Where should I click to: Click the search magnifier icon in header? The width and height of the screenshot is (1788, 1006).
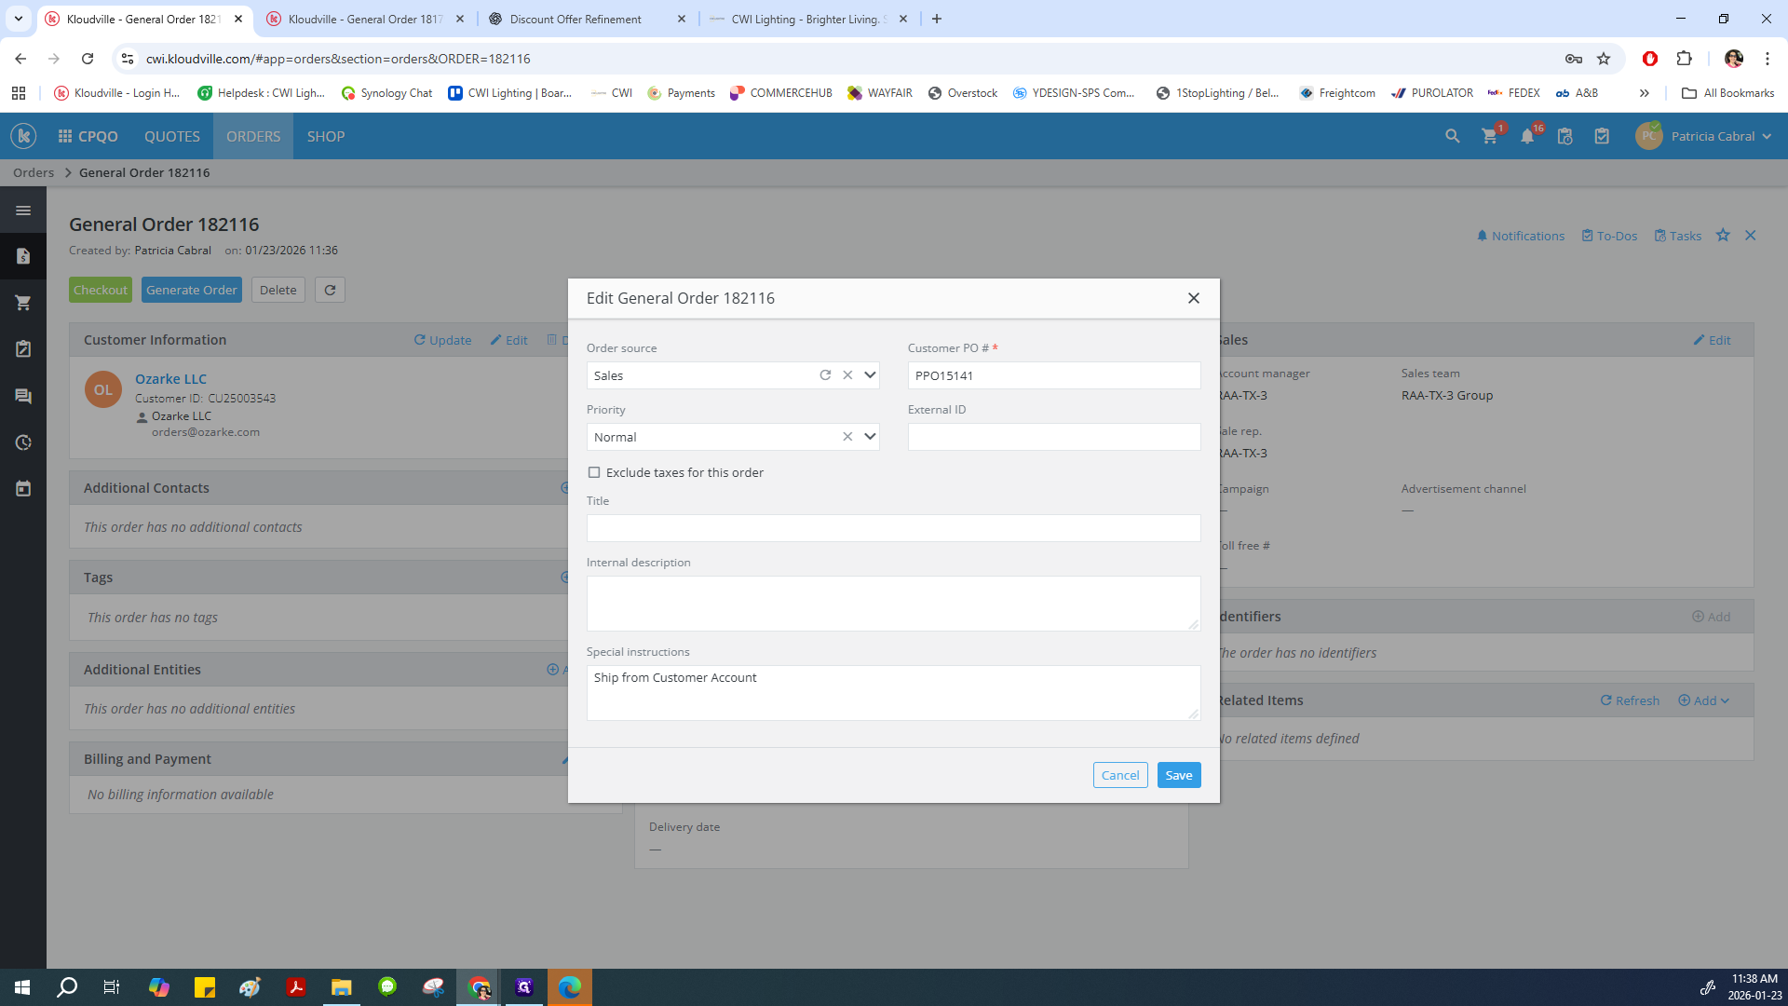click(1452, 137)
